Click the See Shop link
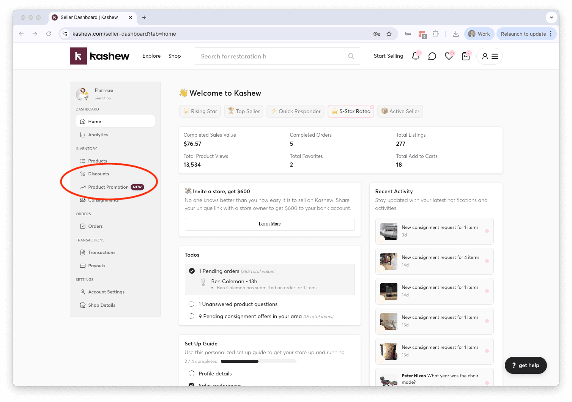572x402 pixels. tap(103, 98)
